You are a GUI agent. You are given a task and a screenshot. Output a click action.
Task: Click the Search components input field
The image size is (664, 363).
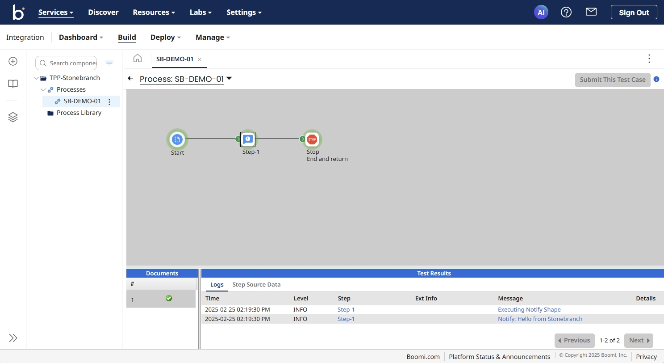coord(66,63)
